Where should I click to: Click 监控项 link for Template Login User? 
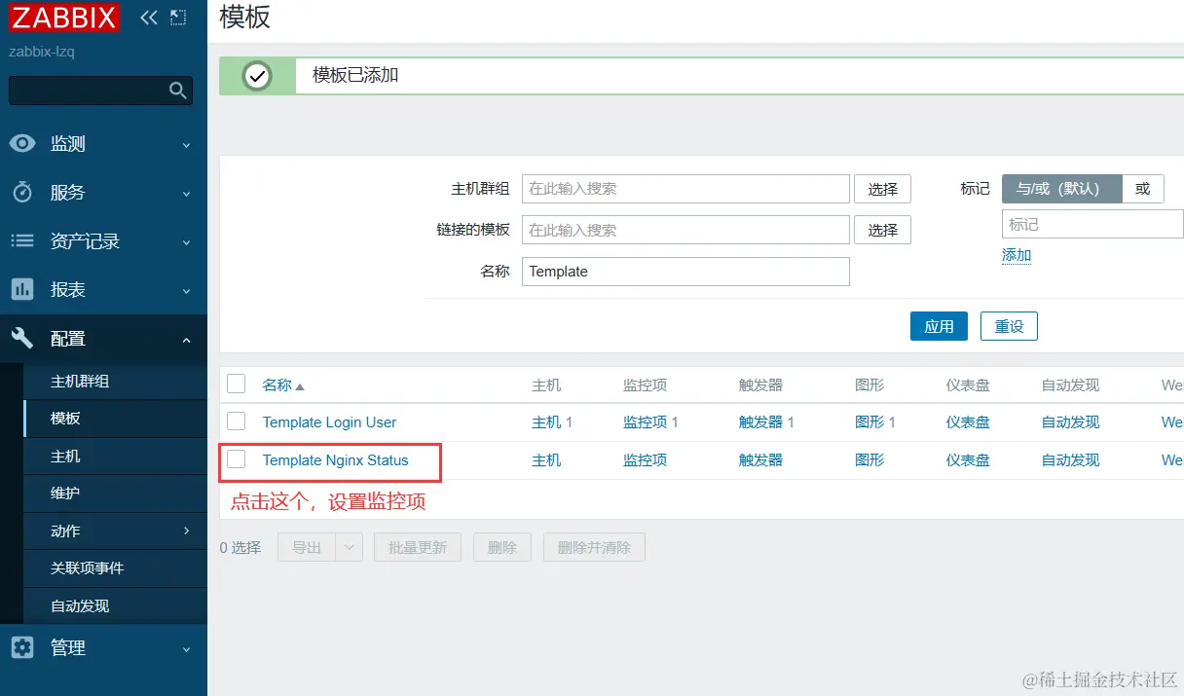[645, 422]
